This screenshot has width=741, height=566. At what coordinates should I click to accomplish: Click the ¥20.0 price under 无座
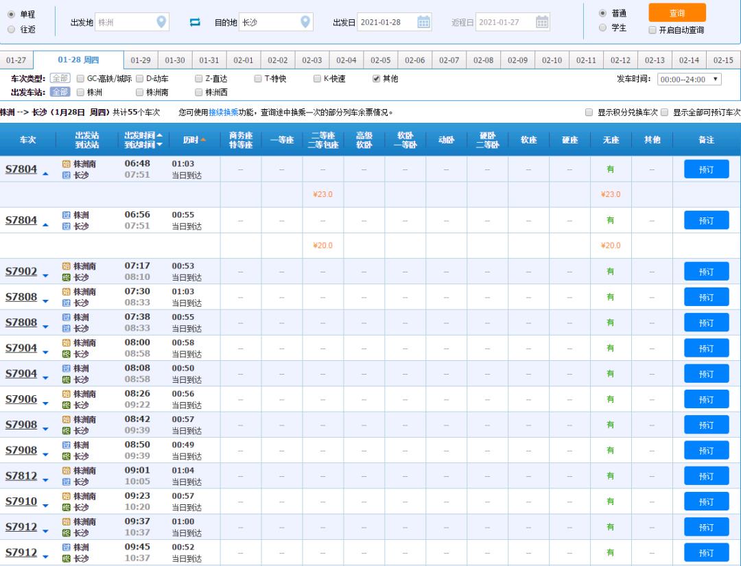pos(611,245)
